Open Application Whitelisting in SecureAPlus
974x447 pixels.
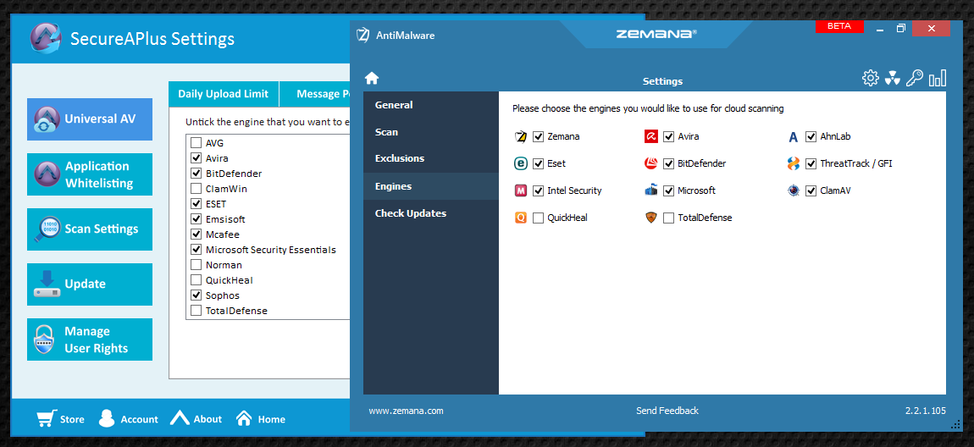tap(90, 174)
